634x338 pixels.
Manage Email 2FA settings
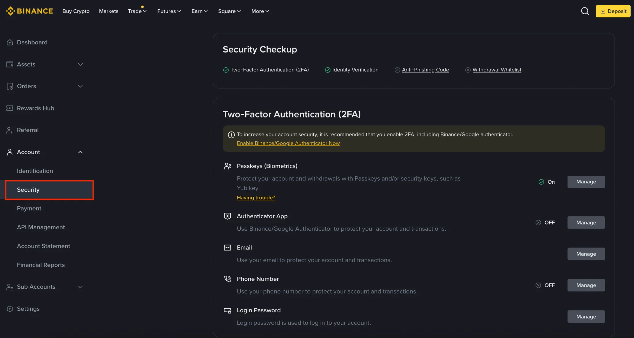586,254
